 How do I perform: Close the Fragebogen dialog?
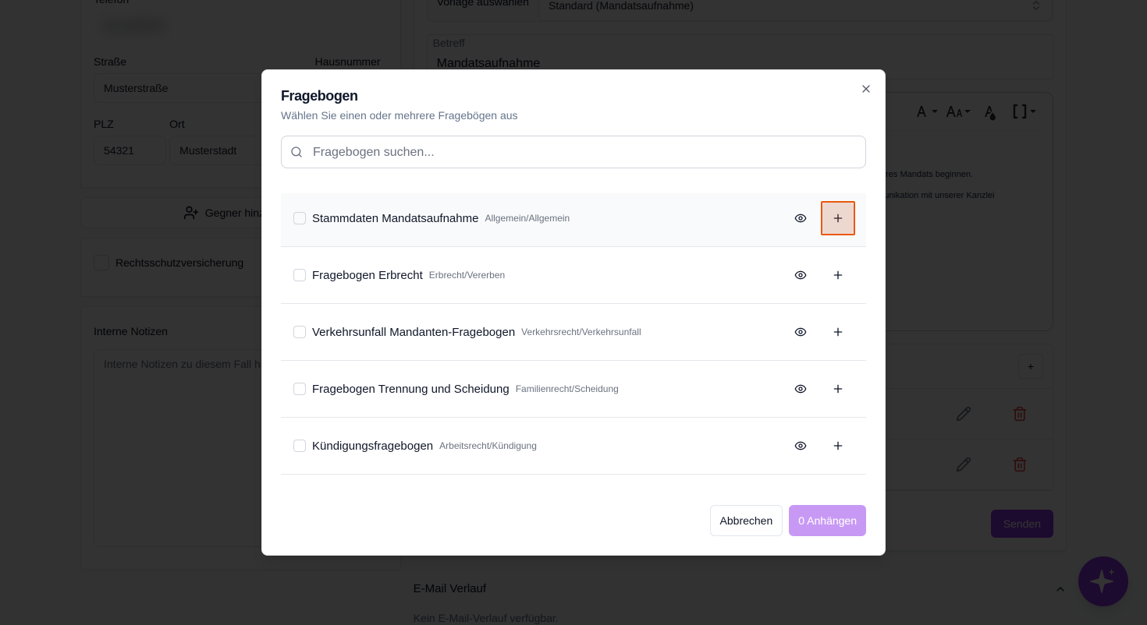(x=866, y=89)
